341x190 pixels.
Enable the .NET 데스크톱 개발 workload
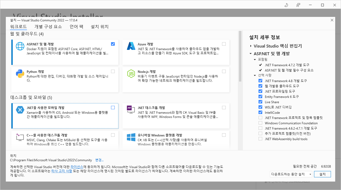(x=224, y=107)
